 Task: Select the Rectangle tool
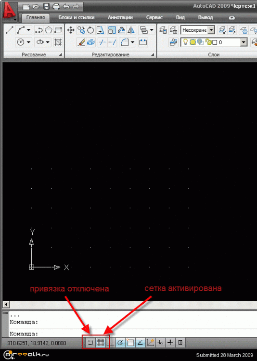[58, 30]
